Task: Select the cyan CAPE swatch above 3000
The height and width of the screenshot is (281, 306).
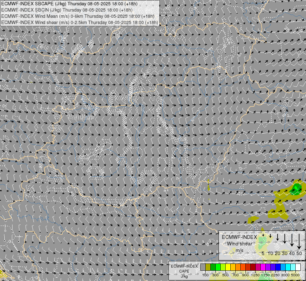Action: click(288, 267)
